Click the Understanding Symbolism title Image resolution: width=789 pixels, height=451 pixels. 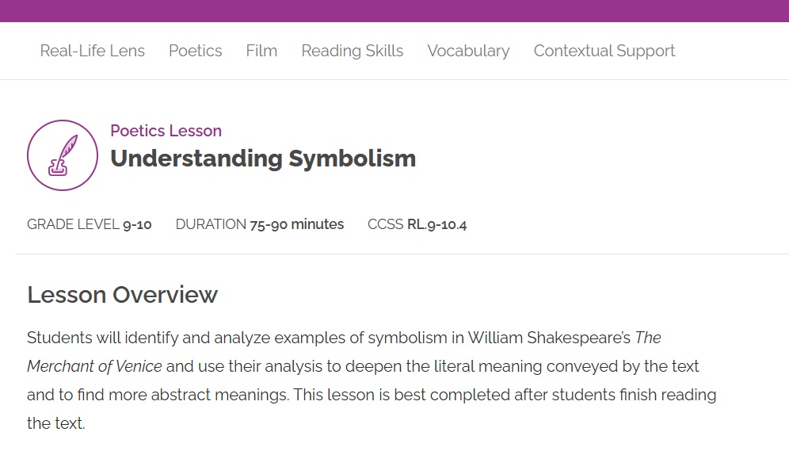[x=262, y=159]
